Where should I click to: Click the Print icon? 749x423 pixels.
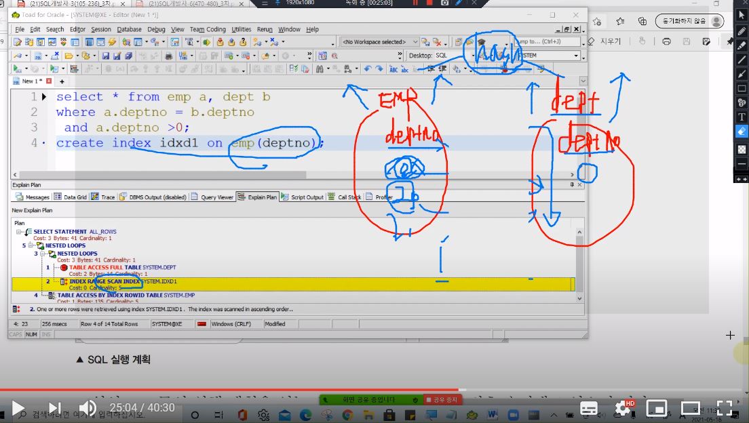pyautogui.click(x=168, y=56)
